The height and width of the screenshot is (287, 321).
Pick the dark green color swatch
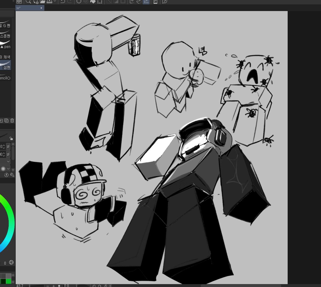(x=3, y=281)
